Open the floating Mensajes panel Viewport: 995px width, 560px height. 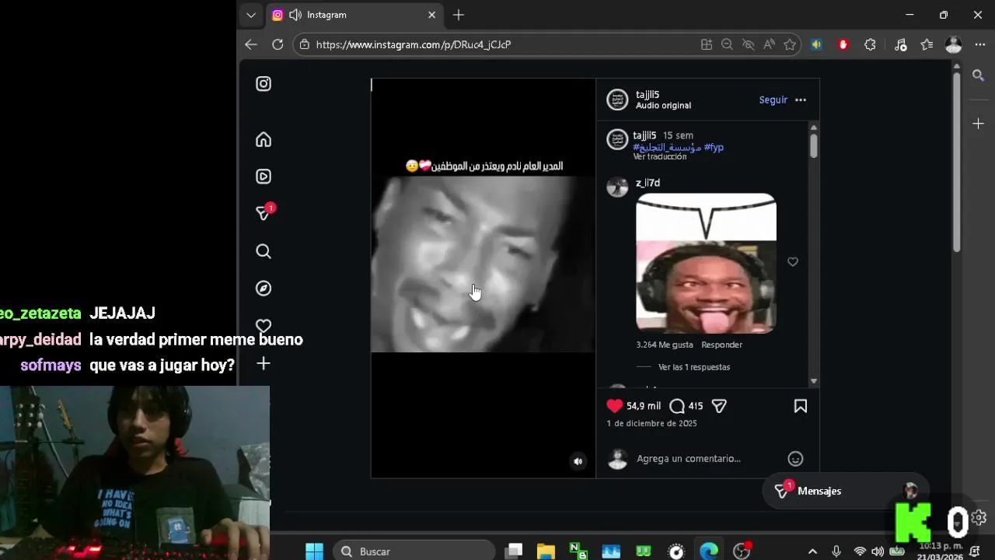(845, 491)
